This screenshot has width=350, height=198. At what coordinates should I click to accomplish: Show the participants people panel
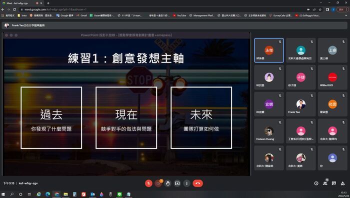pyautogui.click(x=325, y=183)
